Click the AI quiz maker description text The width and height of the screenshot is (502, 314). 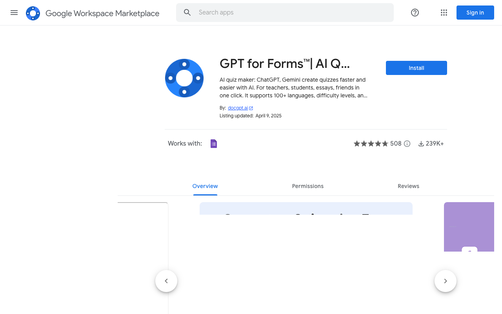click(x=293, y=88)
